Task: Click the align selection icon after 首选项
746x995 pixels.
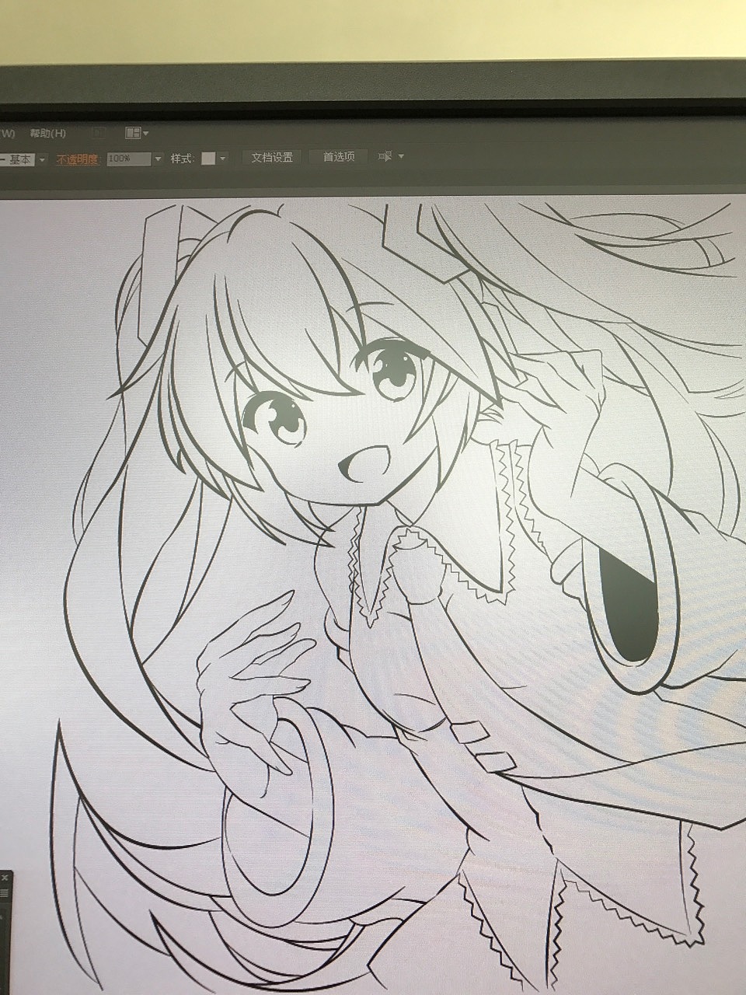Action: click(x=385, y=156)
